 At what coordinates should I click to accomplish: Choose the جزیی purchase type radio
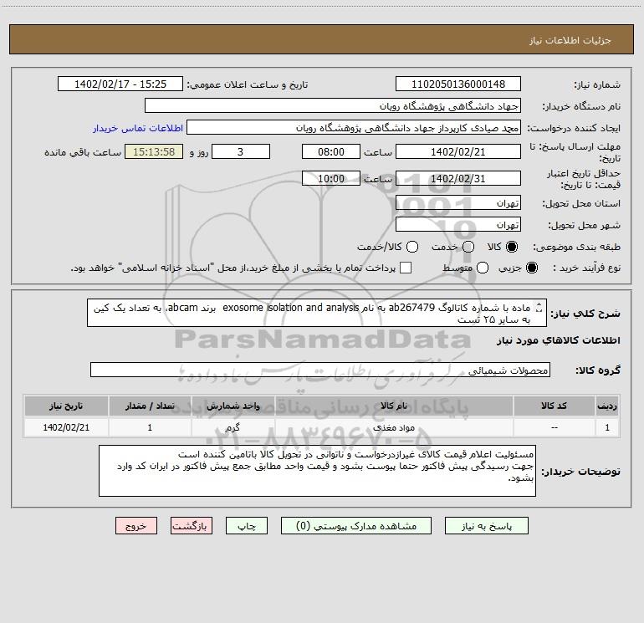[531, 268]
